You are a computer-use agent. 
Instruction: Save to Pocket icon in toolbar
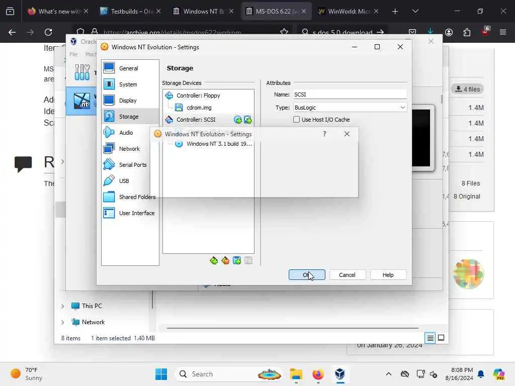pos(412,32)
